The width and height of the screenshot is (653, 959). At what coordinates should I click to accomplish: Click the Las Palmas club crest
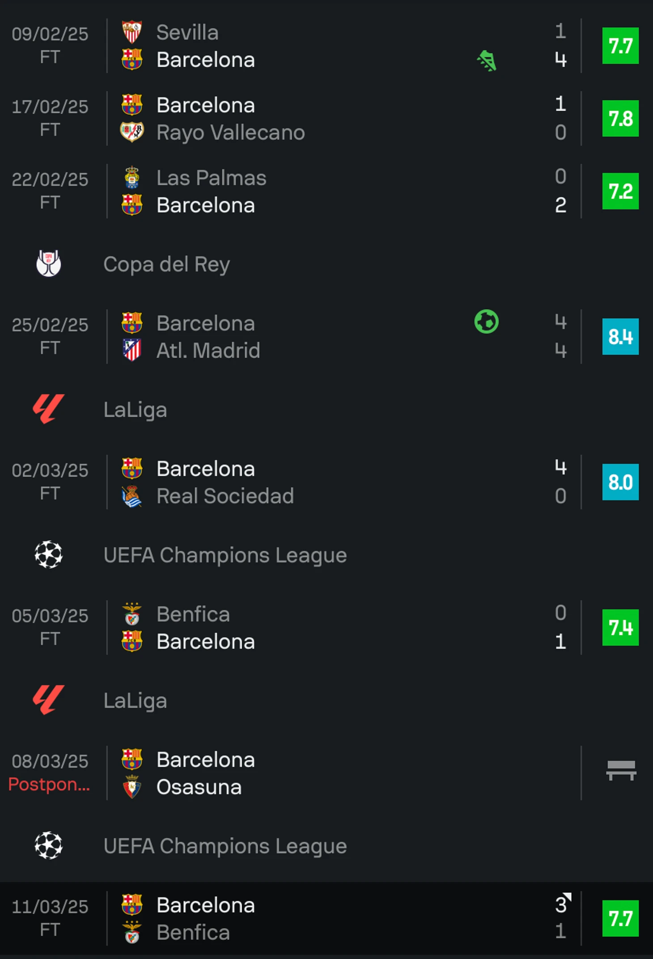coord(132,178)
